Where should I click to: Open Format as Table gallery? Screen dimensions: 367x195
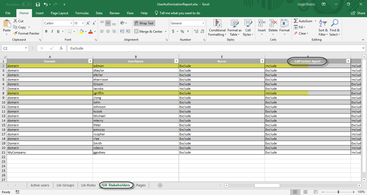(x=235, y=28)
